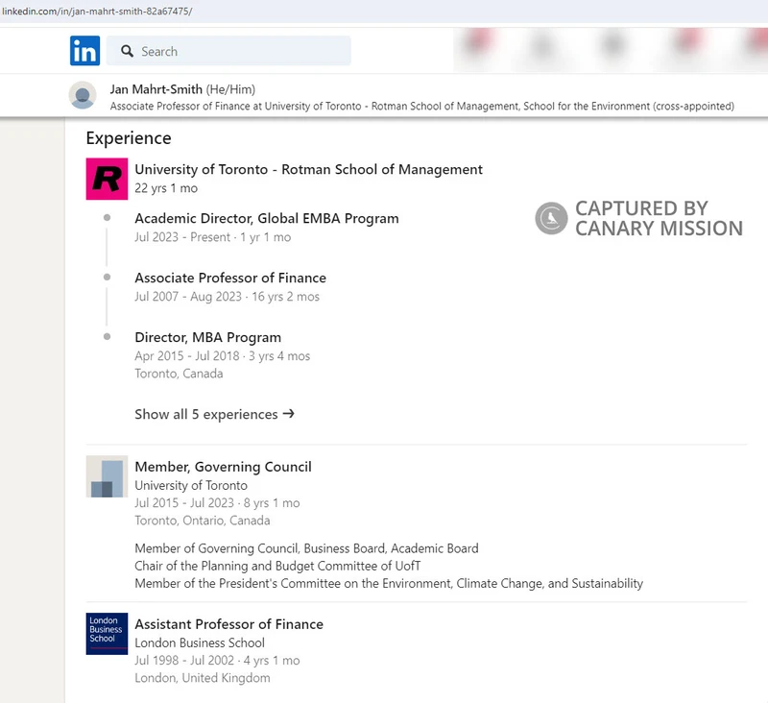Click the arrow next to Show all 5 experiences
This screenshot has height=703, width=768.
[289, 414]
